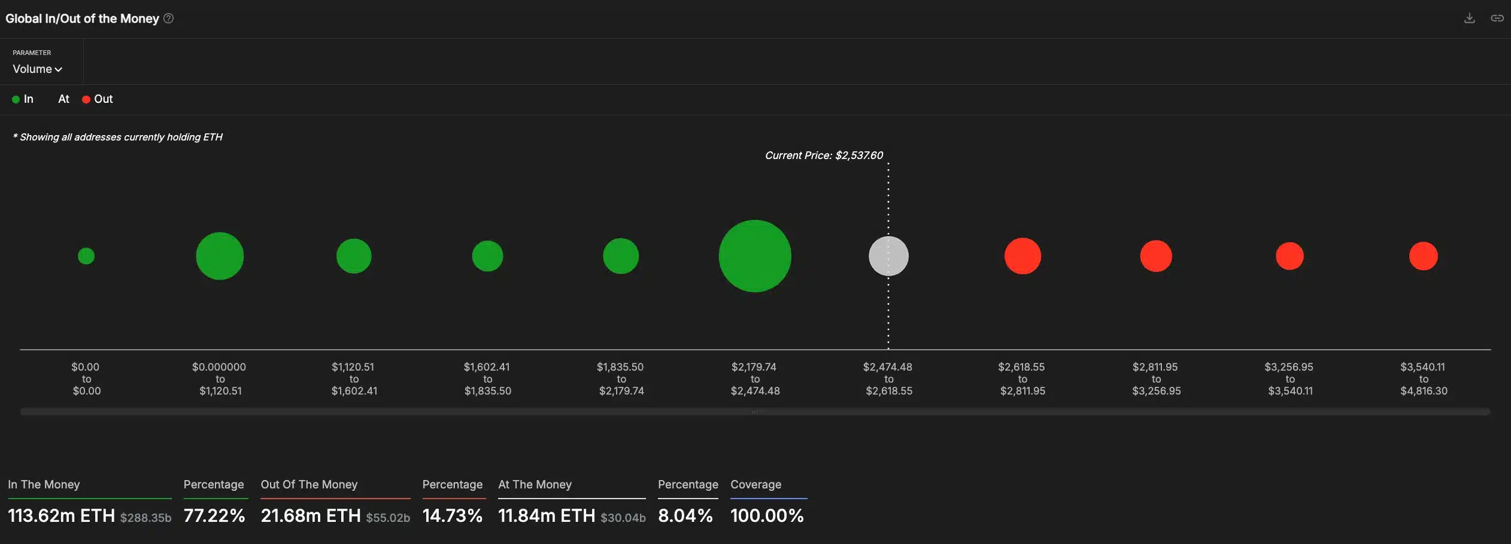The width and height of the screenshot is (1511, 544).
Task: Click green bubble for $1,120.51 to $1,602.41
Action: (x=354, y=256)
